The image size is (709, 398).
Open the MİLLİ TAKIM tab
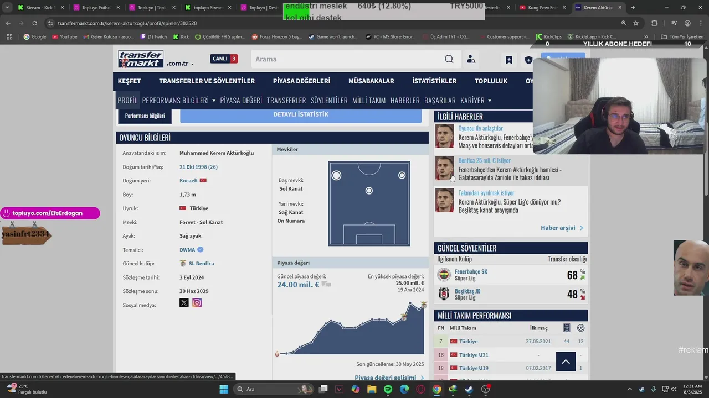click(369, 100)
